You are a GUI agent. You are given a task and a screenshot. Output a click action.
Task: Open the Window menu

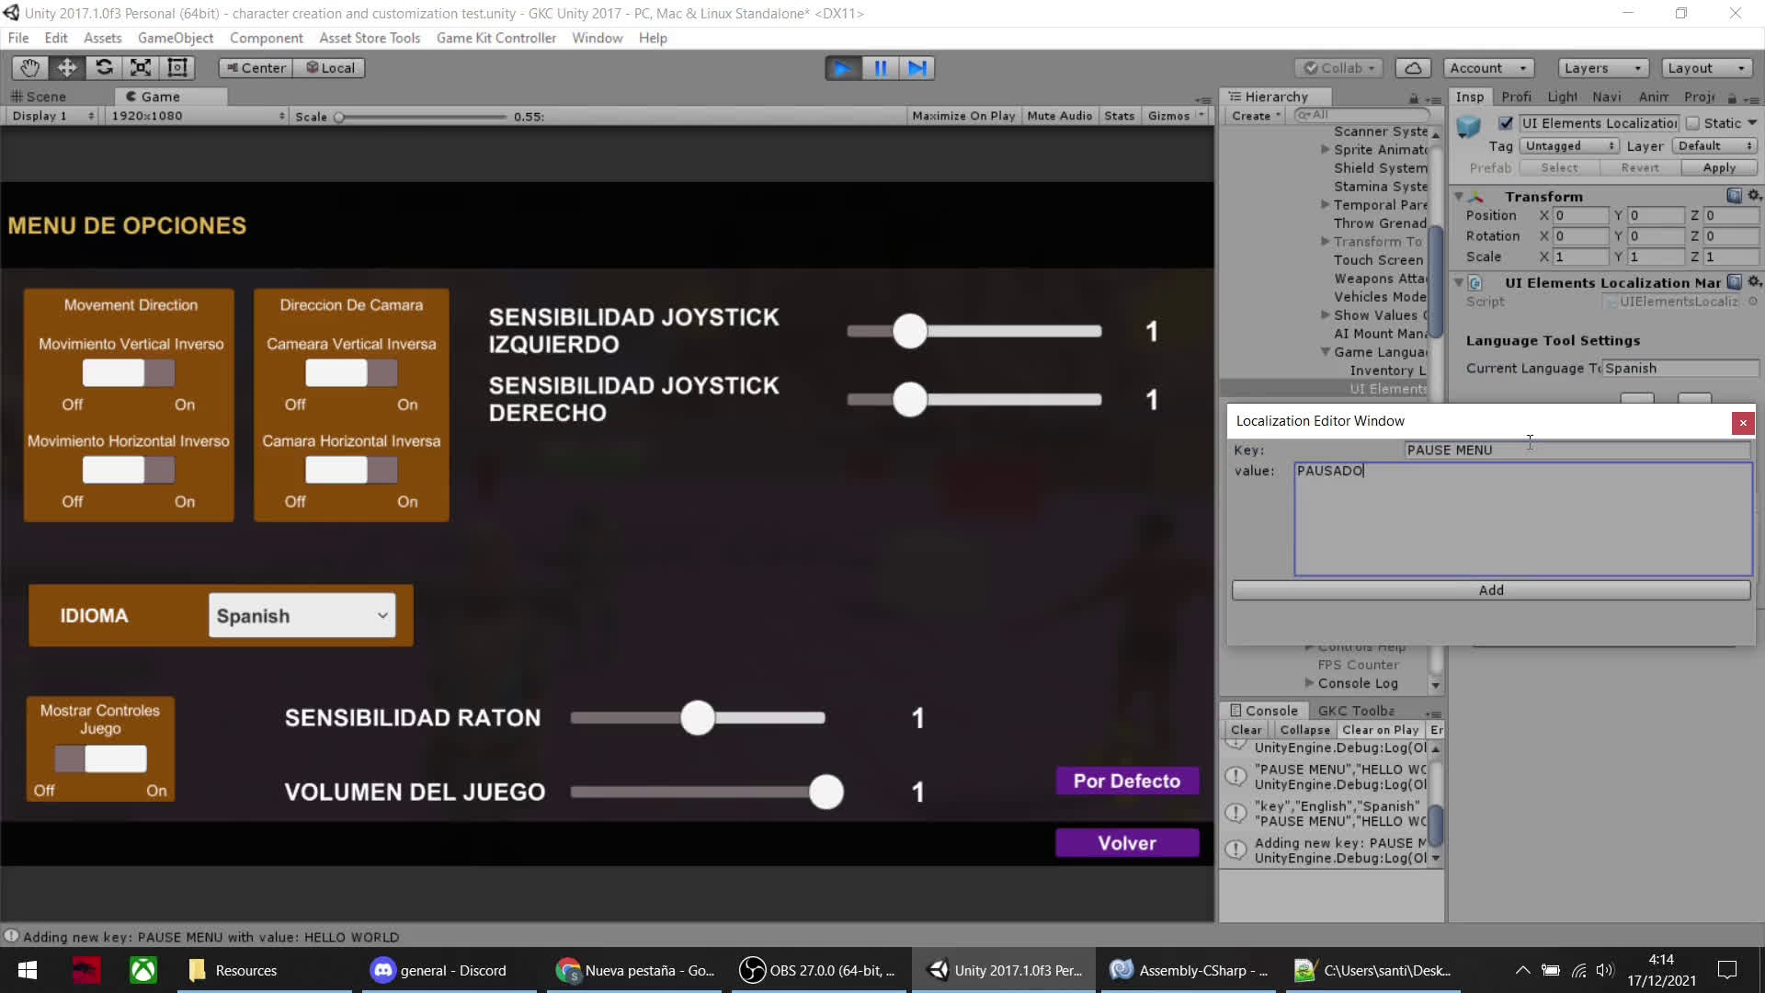click(598, 38)
